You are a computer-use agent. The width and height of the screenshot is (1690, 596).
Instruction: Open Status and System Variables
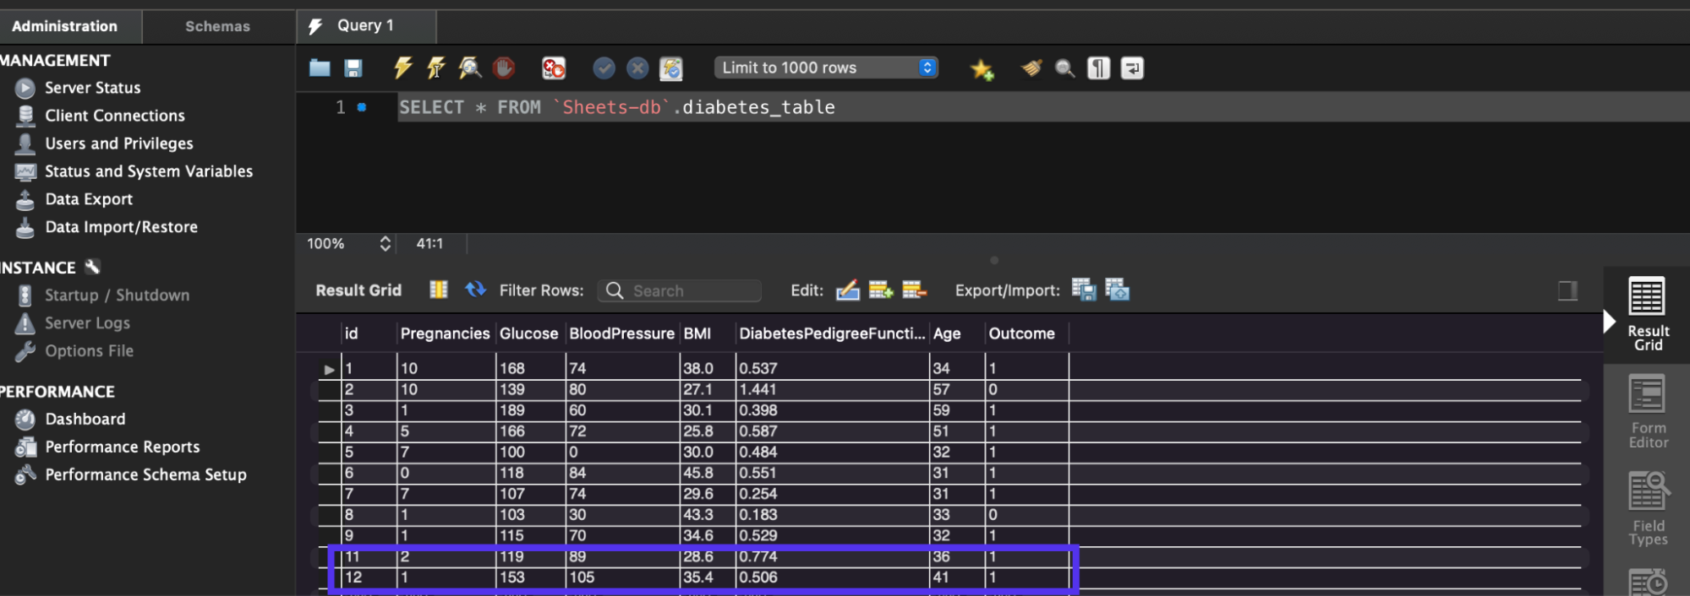tap(149, 171)
